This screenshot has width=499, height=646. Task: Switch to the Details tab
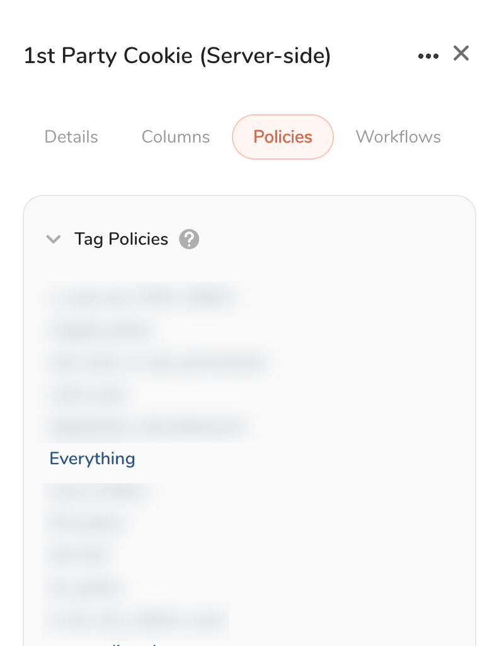[71, 137]
